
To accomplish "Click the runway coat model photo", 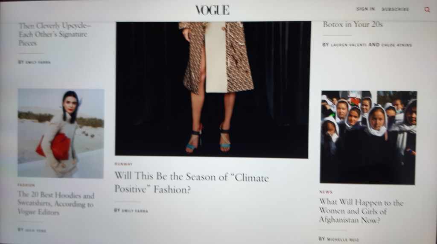I will (x=212, y=90).
